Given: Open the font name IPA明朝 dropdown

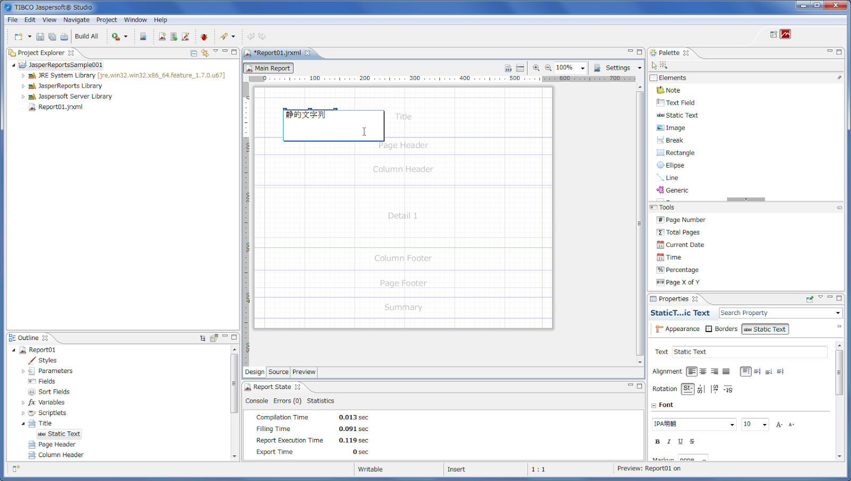Looking at the screenshot, I should (732, 425).
